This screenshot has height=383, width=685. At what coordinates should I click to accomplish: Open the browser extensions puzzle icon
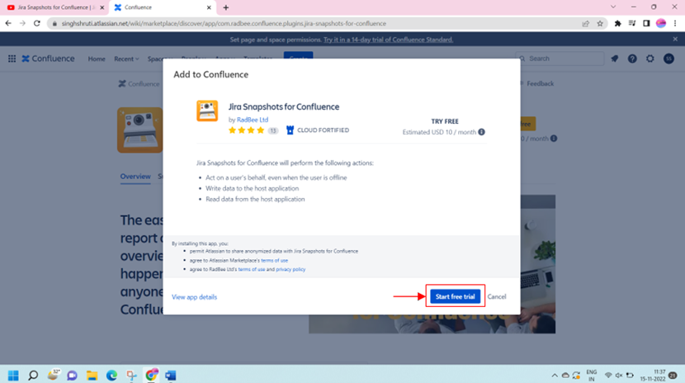point(617,24)
